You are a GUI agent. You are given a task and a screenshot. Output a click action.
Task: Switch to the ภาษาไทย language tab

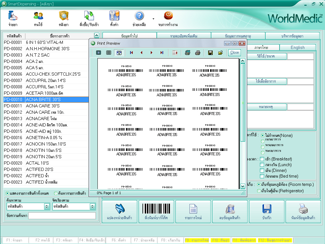[x=262, y=47]
